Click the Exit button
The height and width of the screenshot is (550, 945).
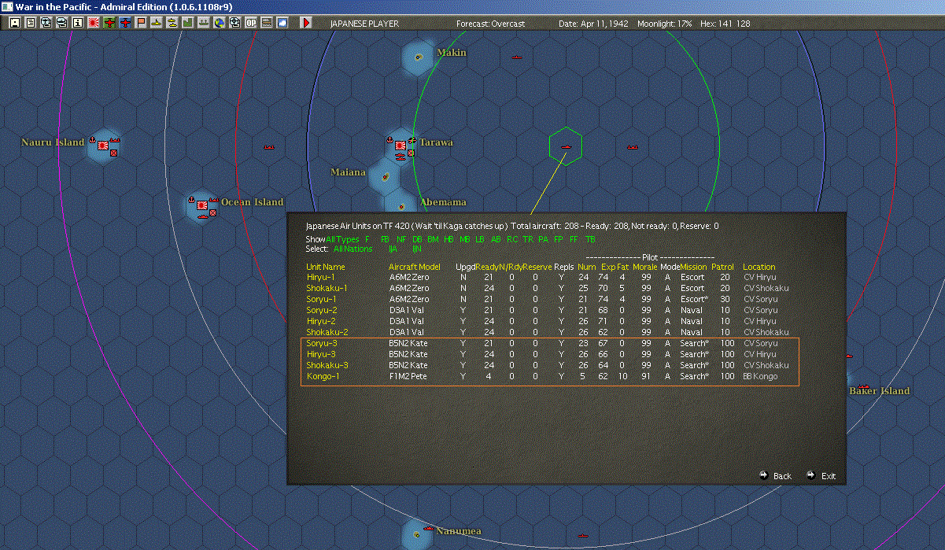click(x=821, y=476)
